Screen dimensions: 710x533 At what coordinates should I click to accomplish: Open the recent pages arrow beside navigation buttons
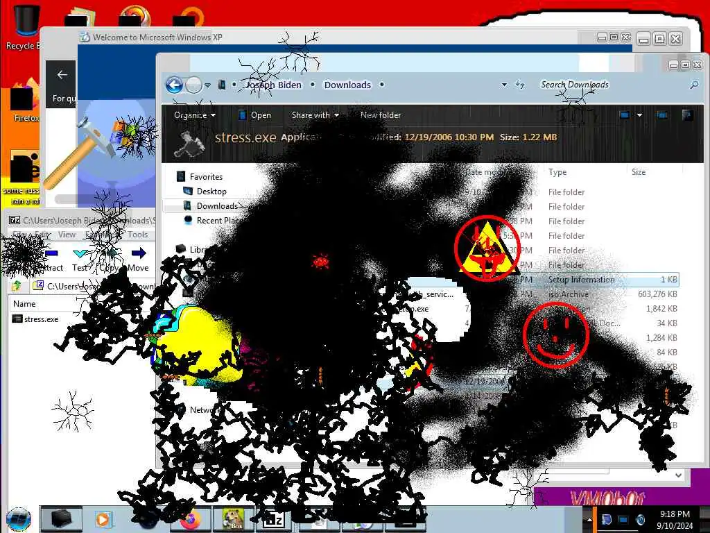(x=207, y=85)
